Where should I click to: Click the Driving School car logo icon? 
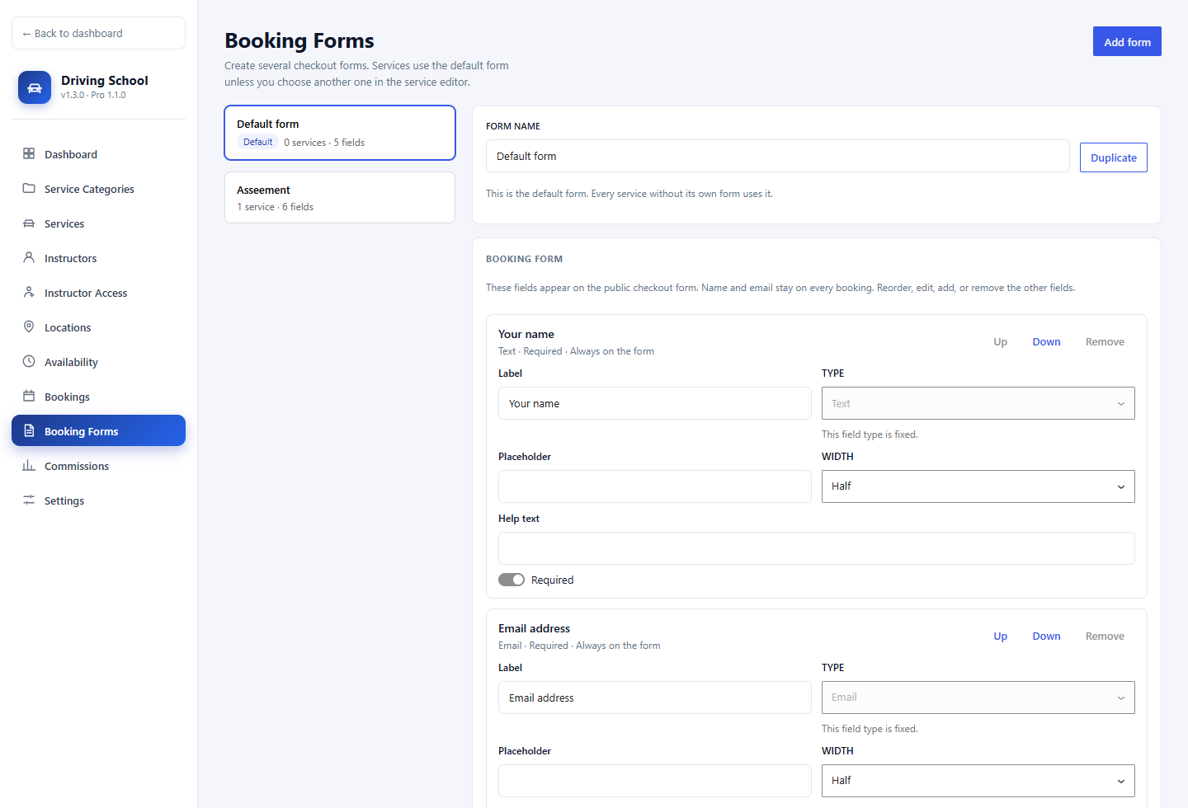(x=35, y=87)
